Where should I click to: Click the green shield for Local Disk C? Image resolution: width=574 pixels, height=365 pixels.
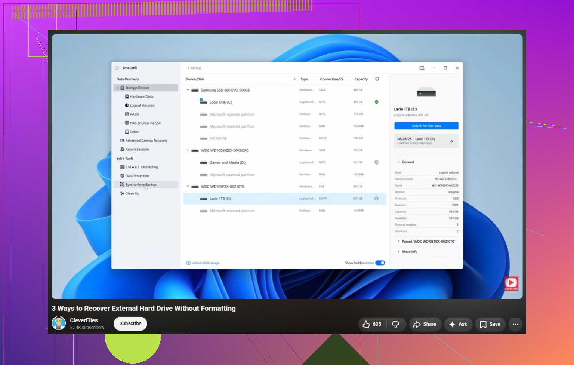[x=376, y=102]
